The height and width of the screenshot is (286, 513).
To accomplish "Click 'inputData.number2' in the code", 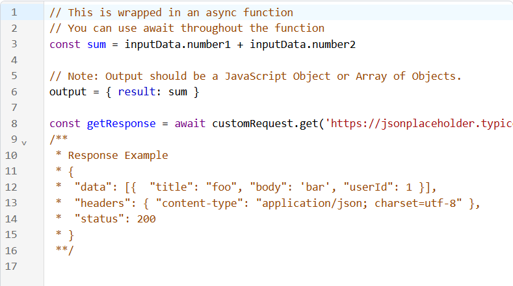I will [x=302, y=44].
